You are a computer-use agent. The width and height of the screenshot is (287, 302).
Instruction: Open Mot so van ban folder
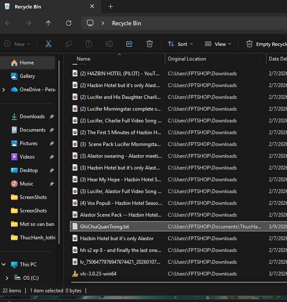coord(27,224)
